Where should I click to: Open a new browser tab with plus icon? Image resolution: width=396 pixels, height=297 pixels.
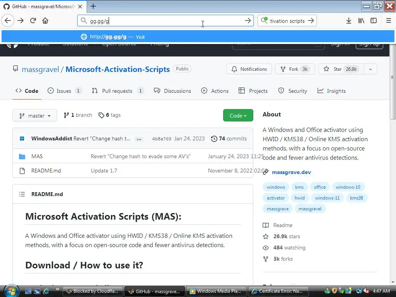[93, 6]
